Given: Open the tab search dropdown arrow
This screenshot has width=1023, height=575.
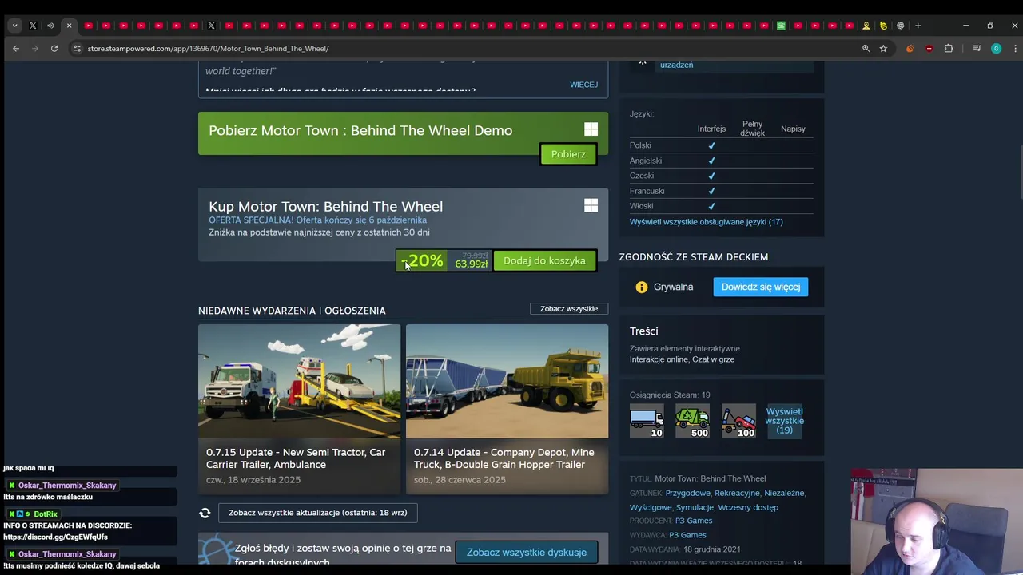Looking at the screenshot, I should click(14, 26).
